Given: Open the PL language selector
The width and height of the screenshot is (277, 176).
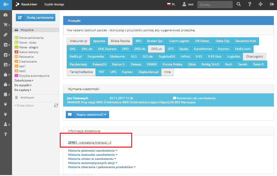Looking at the screenshot, I should (x=171, y=4).
